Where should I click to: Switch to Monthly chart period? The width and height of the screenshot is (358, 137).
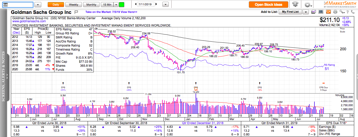[x=91, y=5]
